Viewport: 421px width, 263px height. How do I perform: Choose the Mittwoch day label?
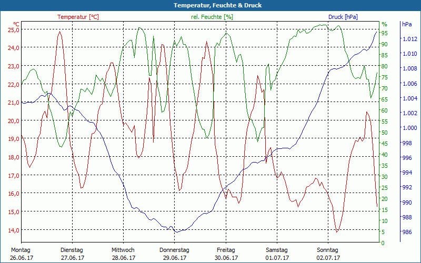(x=123, y=250)
